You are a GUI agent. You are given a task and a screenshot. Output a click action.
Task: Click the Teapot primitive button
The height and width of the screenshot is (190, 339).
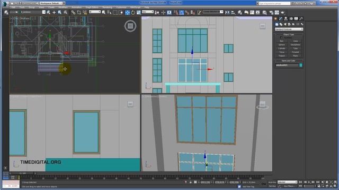(x=281, y=55)
